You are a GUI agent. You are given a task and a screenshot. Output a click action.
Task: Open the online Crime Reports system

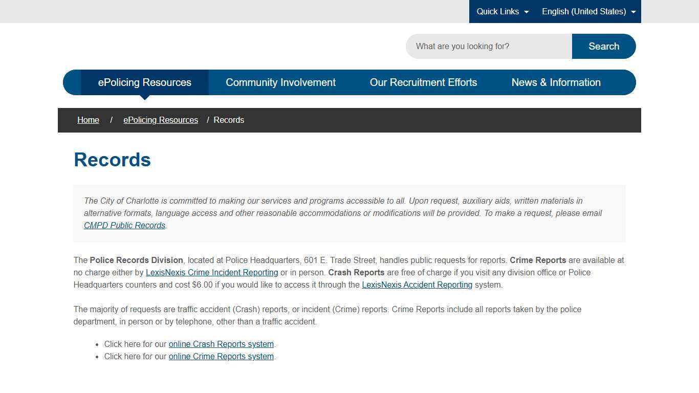[221, 356]
